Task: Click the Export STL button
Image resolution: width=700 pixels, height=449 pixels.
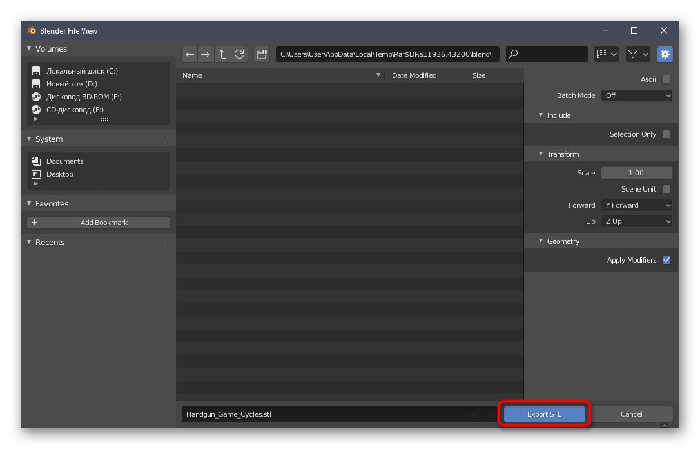Action: coord(544,414)
